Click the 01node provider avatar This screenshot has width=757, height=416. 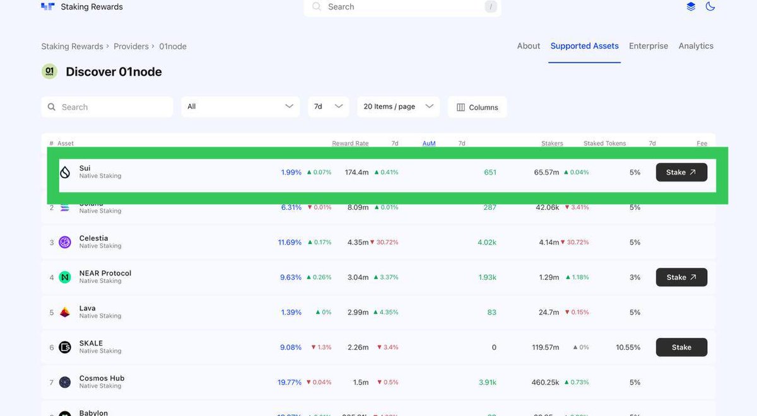click(49, 71)
